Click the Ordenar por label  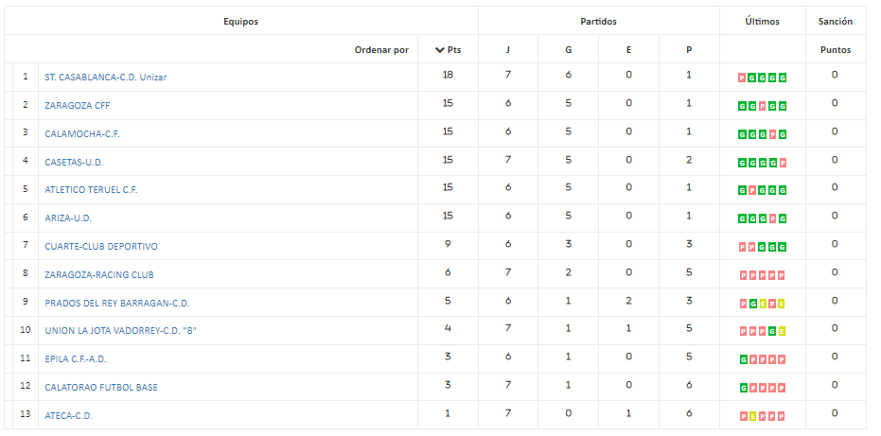381,50
